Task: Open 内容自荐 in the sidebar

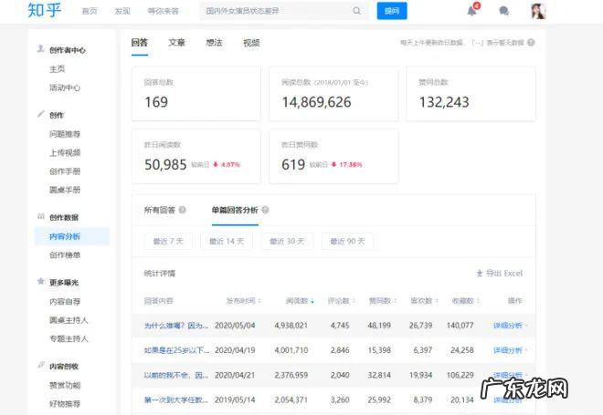Action: click(x=65, y=301)
